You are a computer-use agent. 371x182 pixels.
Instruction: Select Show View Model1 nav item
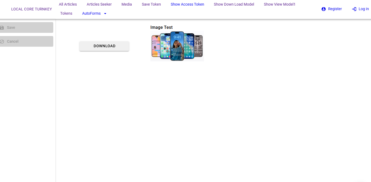click(x=279, y=4)
